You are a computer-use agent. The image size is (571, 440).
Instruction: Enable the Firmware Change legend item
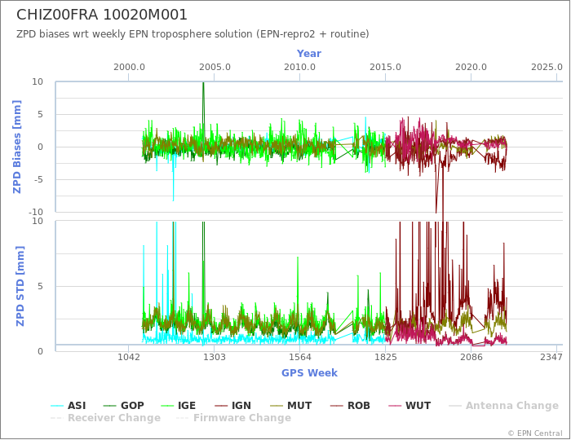point(234,418)
